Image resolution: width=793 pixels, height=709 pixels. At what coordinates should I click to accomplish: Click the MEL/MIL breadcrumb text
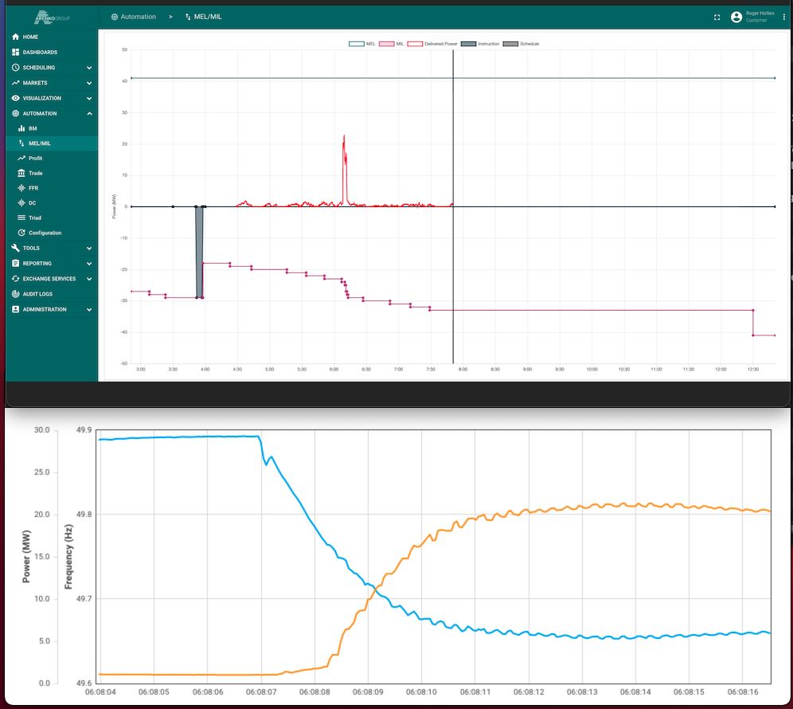(208, 17)
